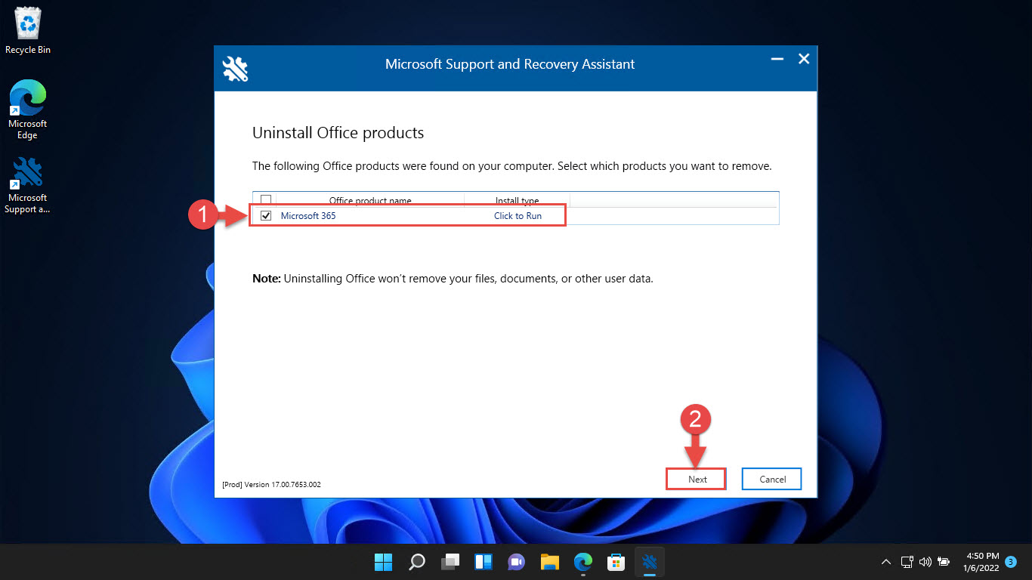Viewport: 1032px width, 580px height.
Task: Open taskbar Search
Action: (416, 562)
